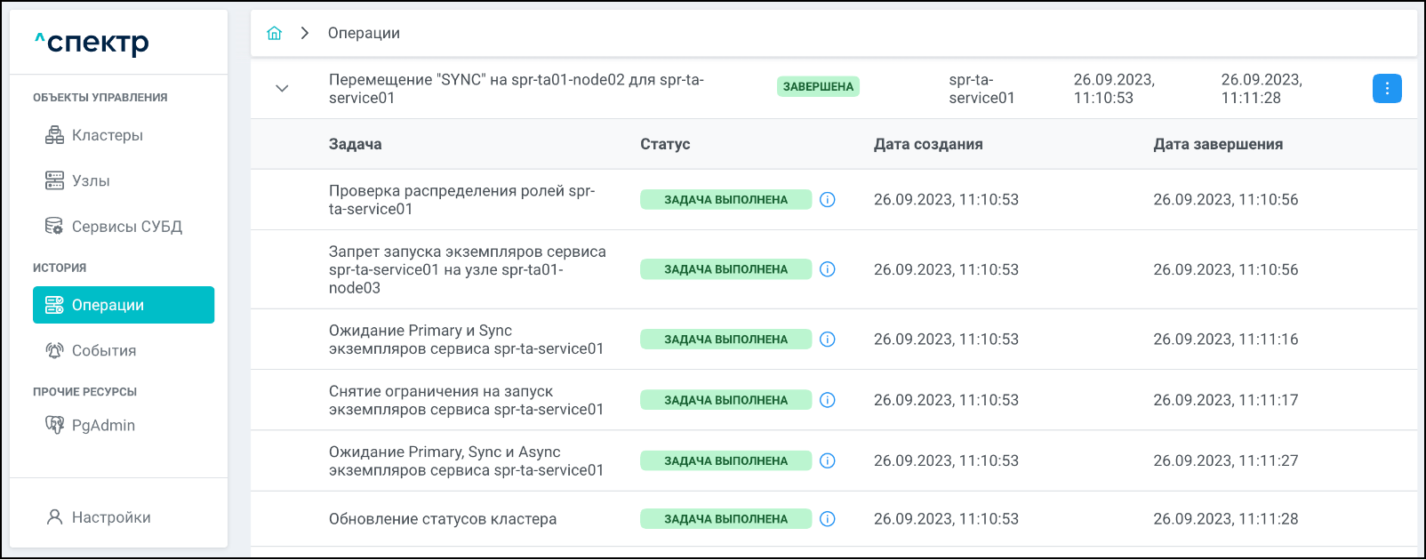Click info icon for "Запрет запуска экземпляров" task
The width and height of the screenshot is (1426, 560).
(827, 269)
